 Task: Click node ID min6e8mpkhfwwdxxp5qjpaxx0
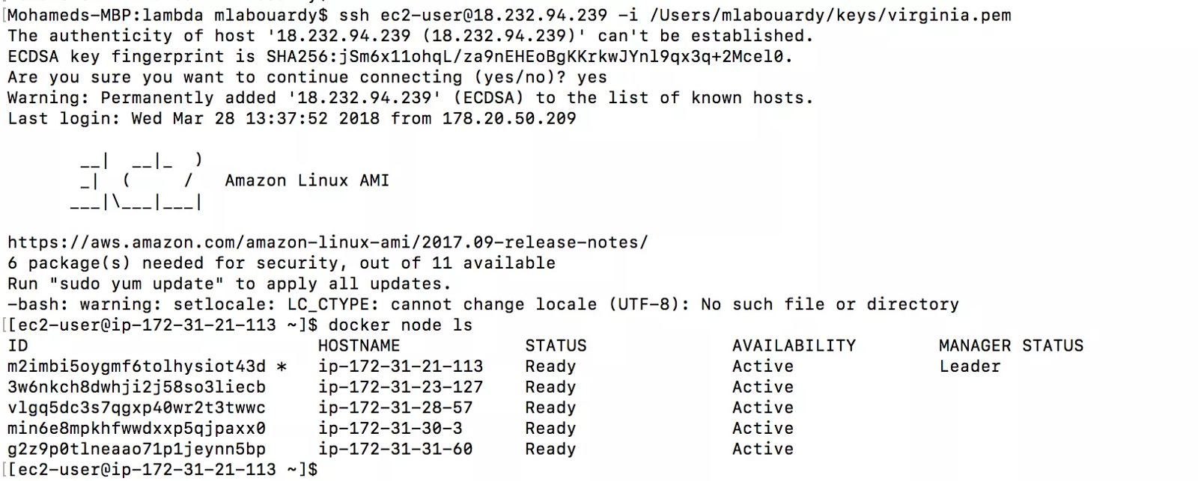[x=136, y=429]
